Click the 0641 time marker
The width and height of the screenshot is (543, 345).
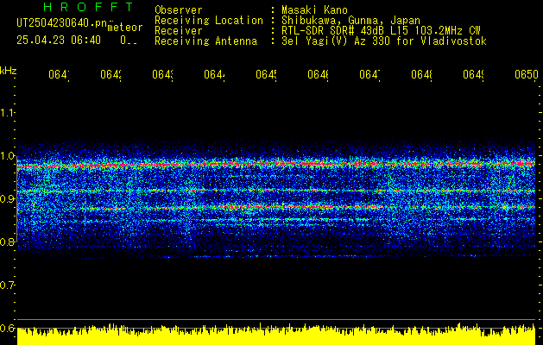click(59, 74)
